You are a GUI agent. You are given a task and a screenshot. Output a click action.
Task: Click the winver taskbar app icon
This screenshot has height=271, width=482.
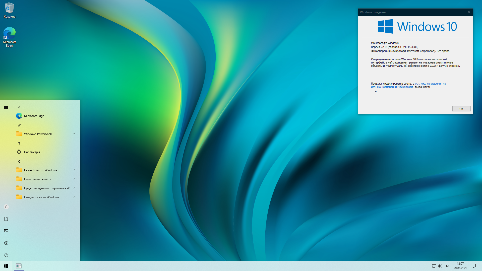[19, 266]
